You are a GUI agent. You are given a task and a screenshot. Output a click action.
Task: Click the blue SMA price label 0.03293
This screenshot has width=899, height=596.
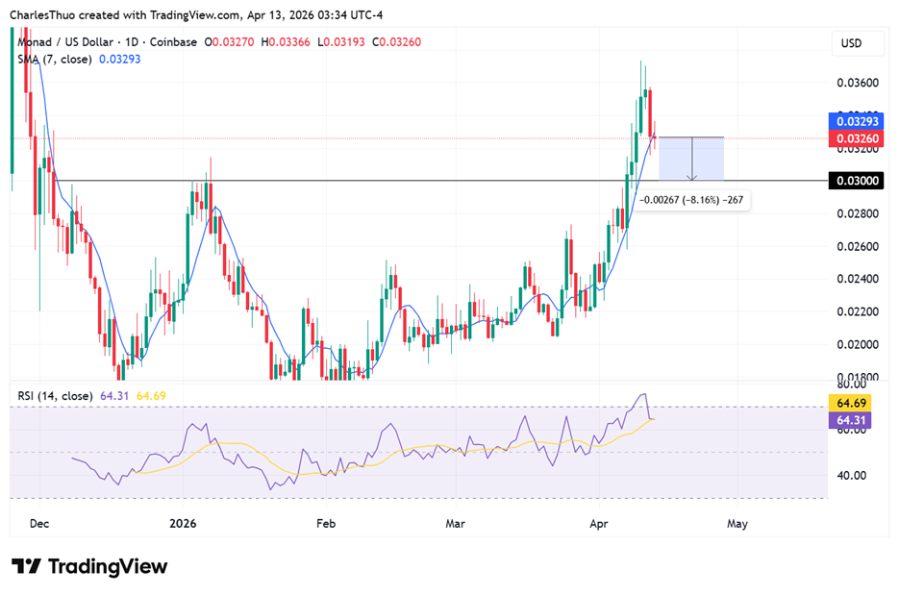(x=856, y=122)
